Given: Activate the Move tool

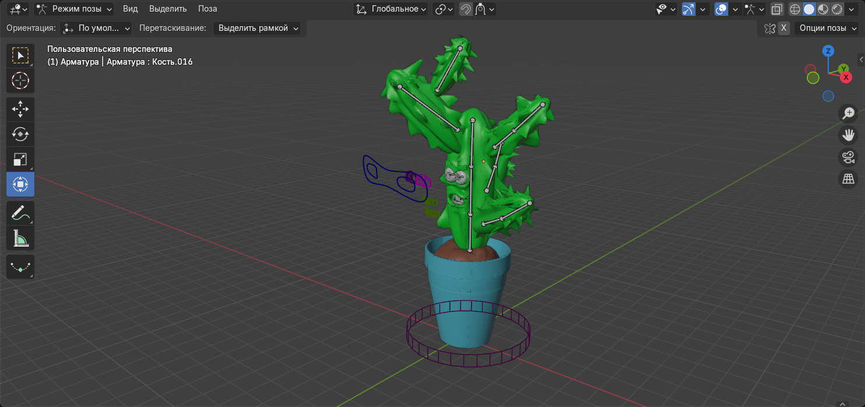Looking at the screenshot, I should click(x=20, y=109).
